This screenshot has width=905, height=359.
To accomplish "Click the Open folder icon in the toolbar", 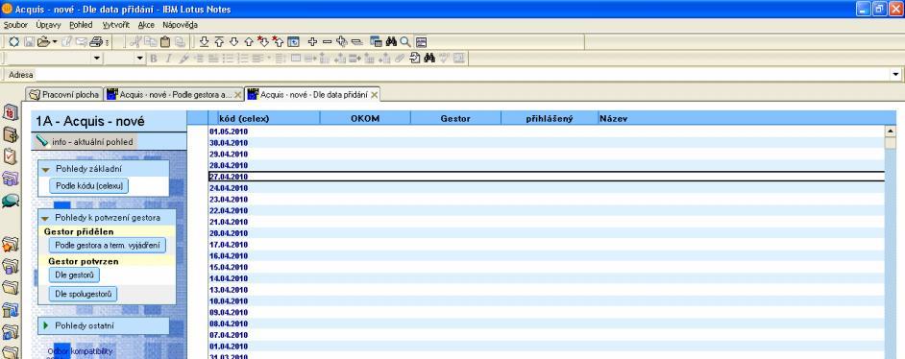I will click(x=43, y=42).
